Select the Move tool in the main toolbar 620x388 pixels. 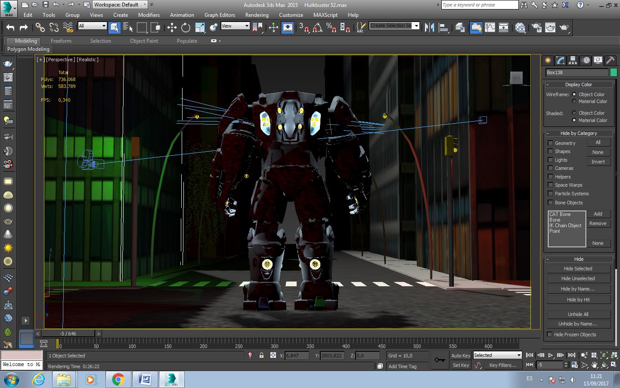172,28
